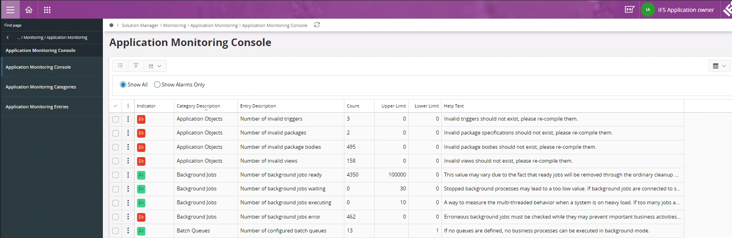This screenshot has width=732, height=238.
Task: Go to the home page icon
Action: pos(29,10)
